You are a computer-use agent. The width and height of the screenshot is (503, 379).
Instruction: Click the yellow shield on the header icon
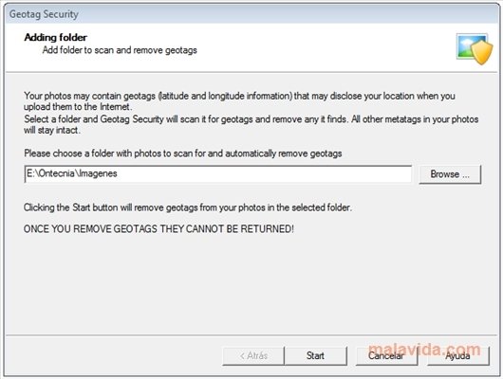482,53
